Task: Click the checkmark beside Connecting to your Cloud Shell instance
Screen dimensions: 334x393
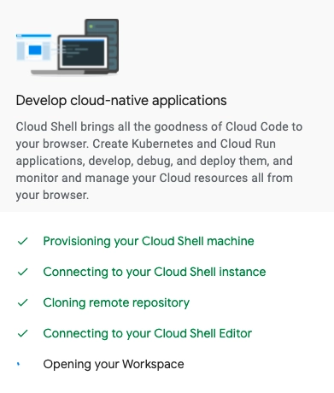Action: (22, 272)
